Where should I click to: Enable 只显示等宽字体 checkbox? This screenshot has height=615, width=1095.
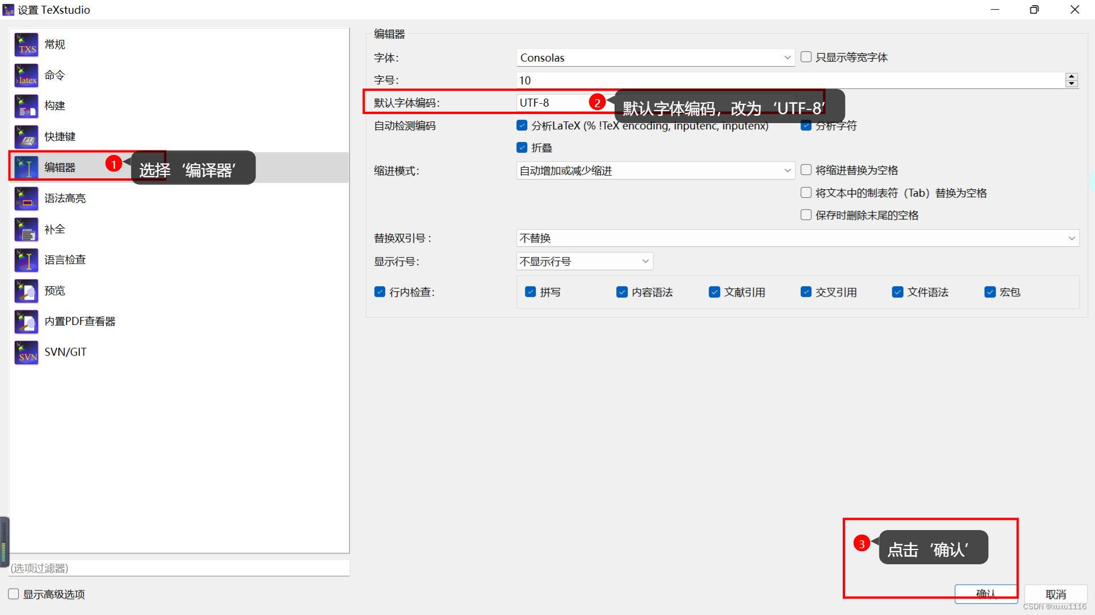806,57
